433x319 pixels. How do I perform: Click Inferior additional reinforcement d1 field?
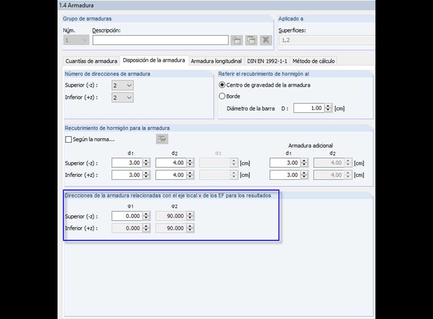tap(285, 175)
